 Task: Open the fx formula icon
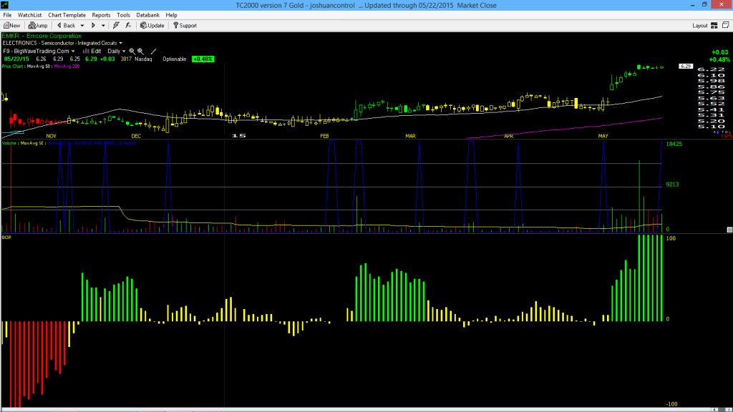(128, 26)
